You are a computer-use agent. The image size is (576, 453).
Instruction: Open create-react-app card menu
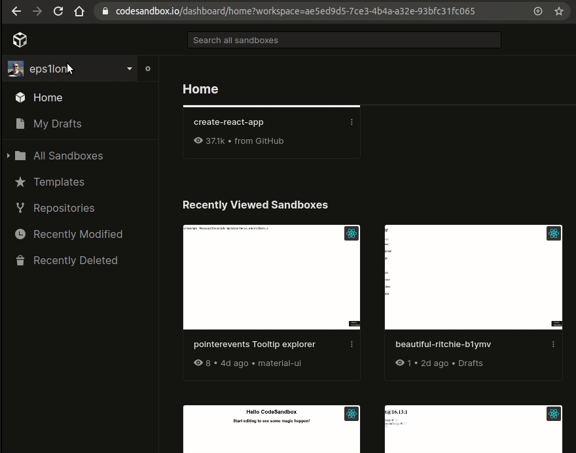pyautogui.click(x=351, y=122)
